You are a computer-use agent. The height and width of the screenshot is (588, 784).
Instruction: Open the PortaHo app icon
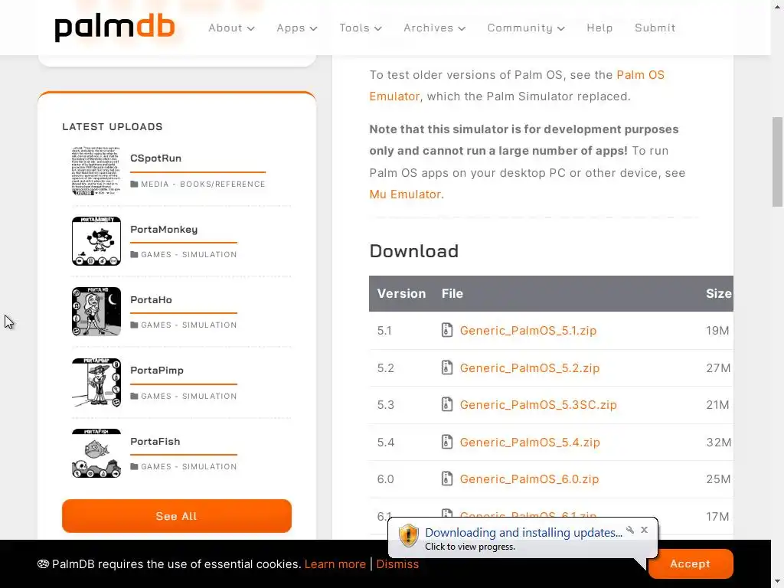(96, 312)
